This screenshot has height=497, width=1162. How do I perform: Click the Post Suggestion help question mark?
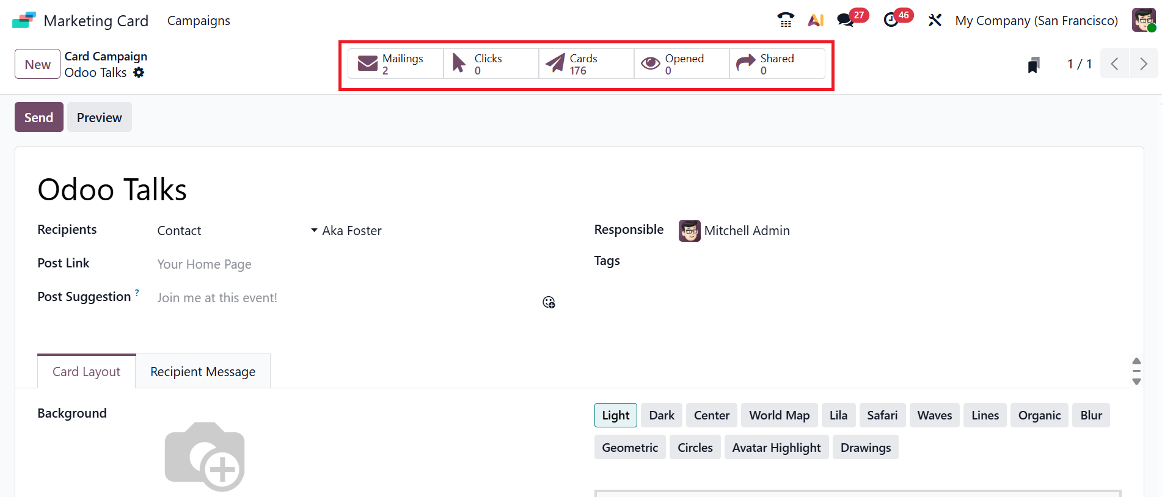coord(137,293)
